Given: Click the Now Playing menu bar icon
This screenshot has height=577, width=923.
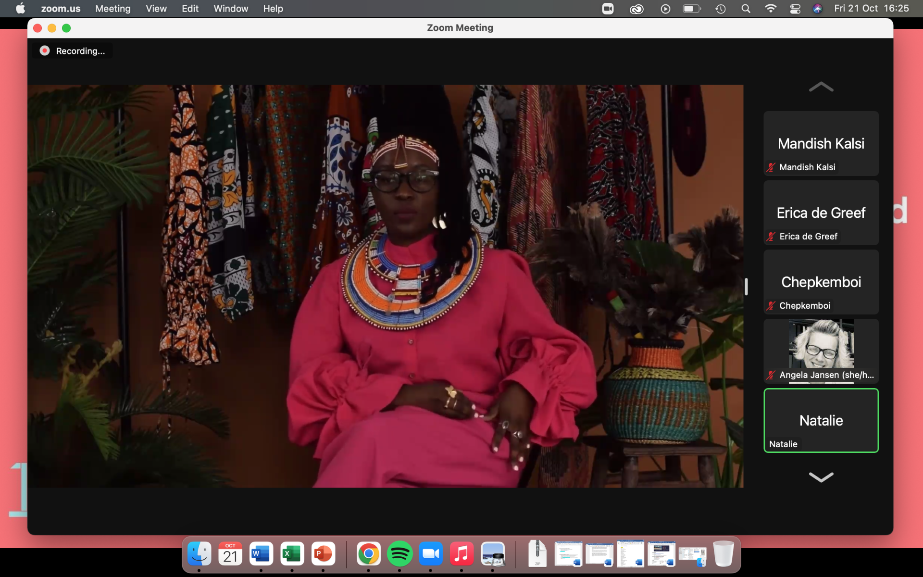Looking at the screenshot, I should [x=665, y=9].
